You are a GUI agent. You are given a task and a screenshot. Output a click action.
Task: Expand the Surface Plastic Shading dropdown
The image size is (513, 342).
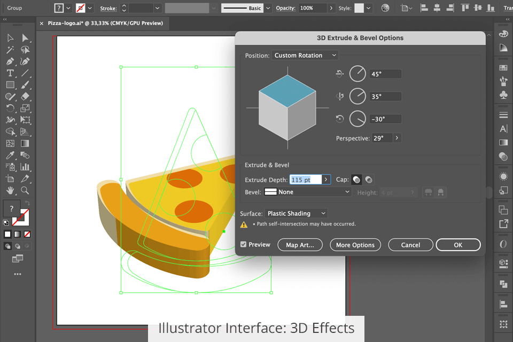pyautogui.click(x=296, y=213)
